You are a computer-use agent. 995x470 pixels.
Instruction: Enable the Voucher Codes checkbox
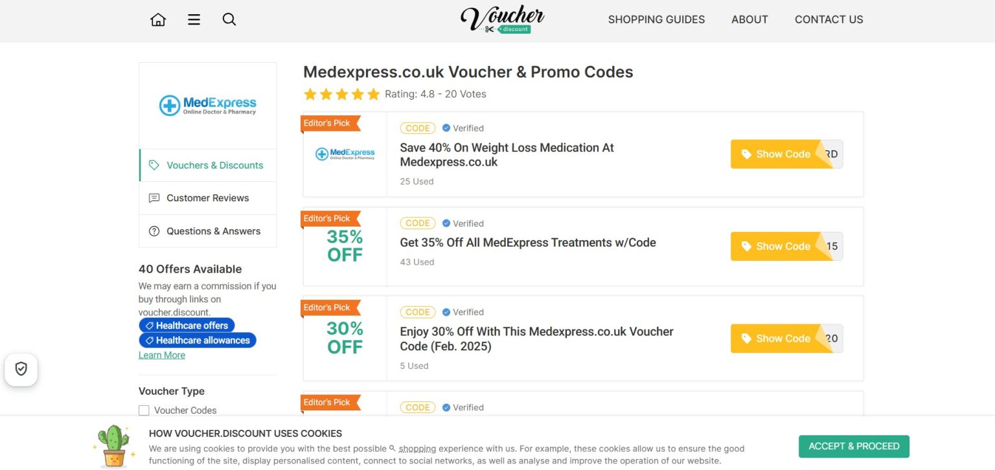pyautogui.click(x=143, y=410)
